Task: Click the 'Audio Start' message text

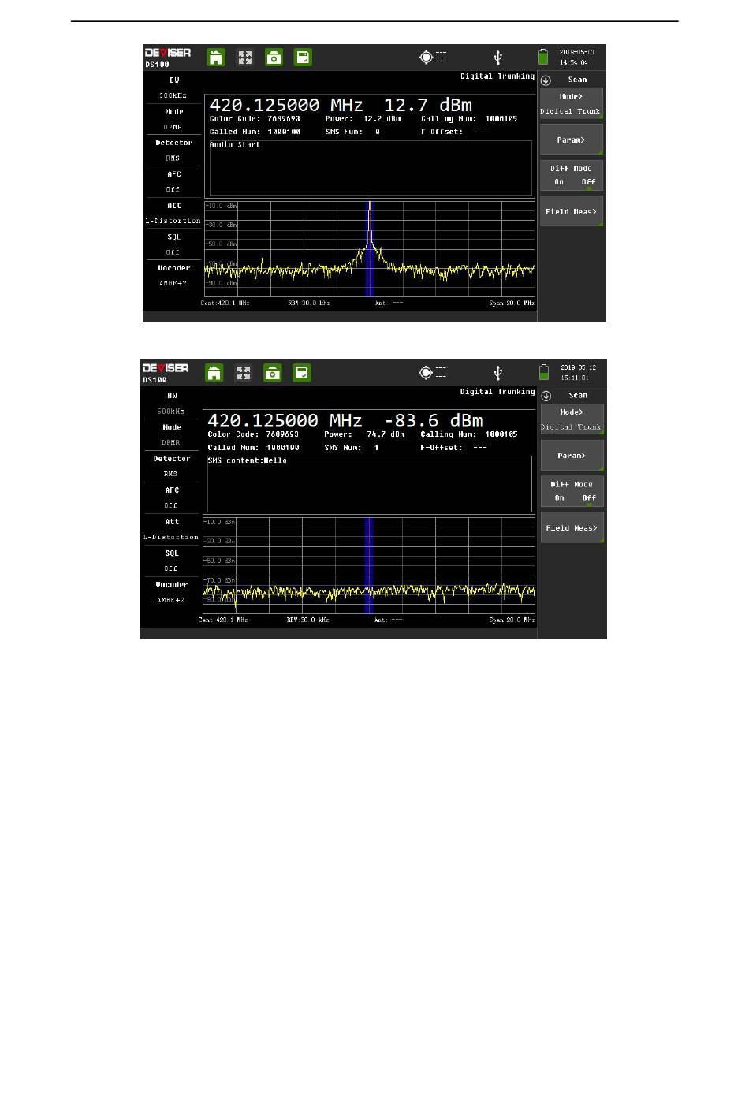Action: (x=235, y=145)
